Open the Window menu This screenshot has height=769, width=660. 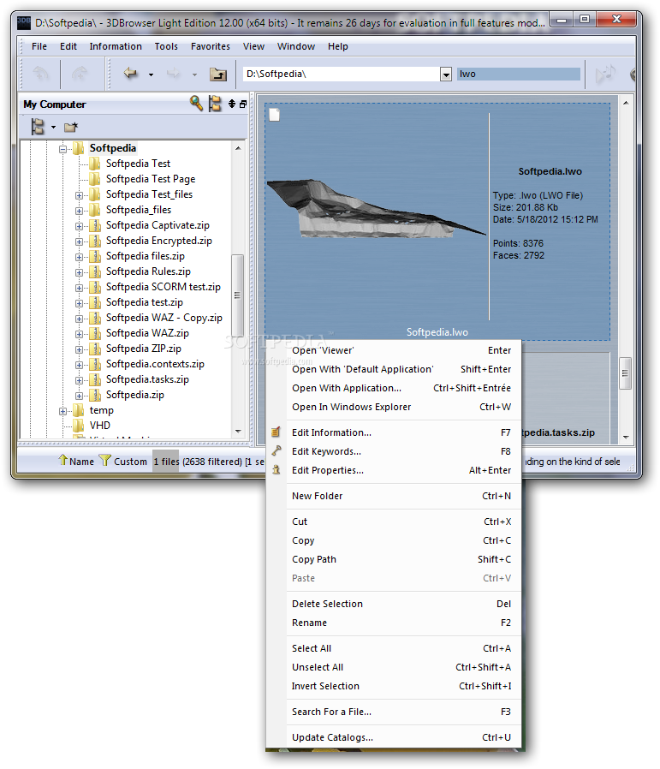296,46
